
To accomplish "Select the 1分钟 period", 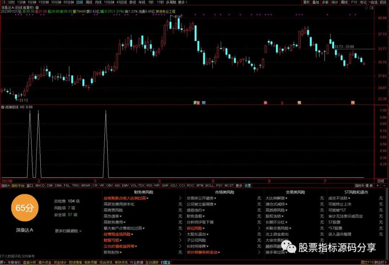I will click(x=21, y=2).
